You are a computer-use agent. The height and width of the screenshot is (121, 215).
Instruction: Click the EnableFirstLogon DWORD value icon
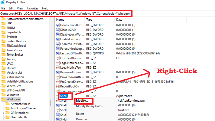[58, 39]
